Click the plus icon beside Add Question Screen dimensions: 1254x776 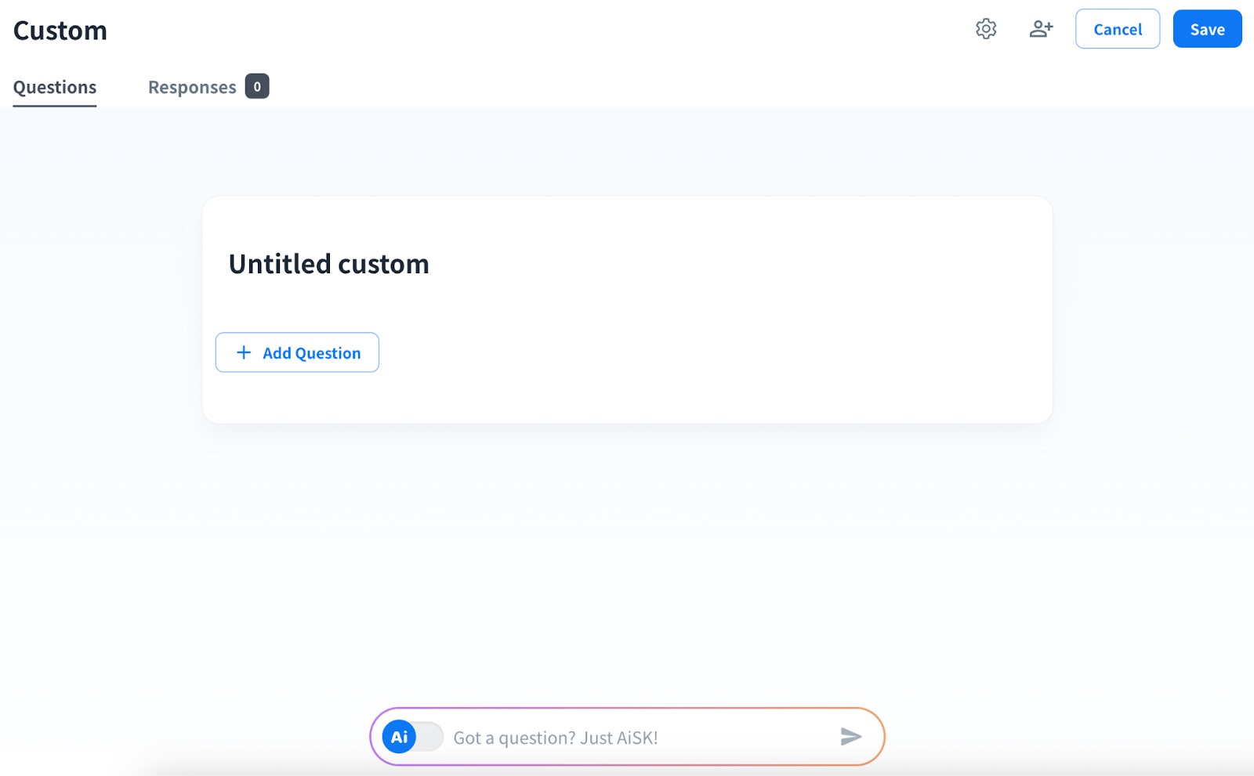click(244, 352)
